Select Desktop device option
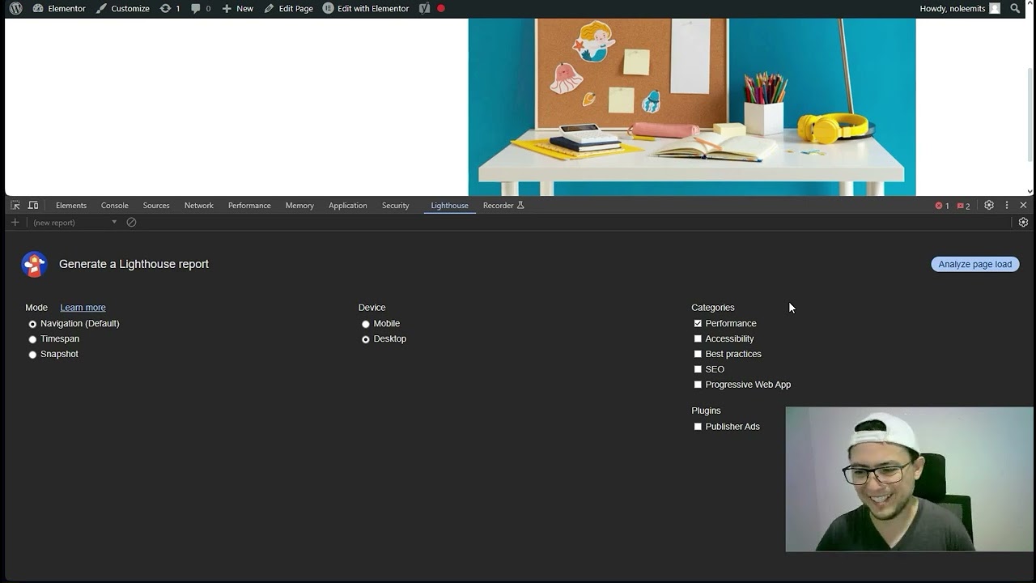Image resolution: width=1036 pixels, height=583 pixels. coord(366,339)
